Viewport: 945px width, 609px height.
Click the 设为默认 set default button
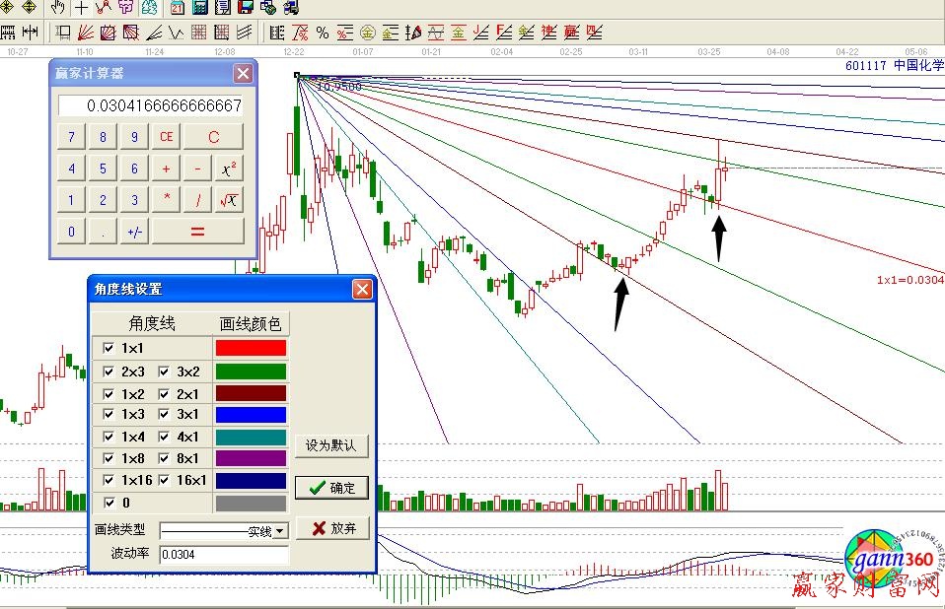(x=331, y=445)
